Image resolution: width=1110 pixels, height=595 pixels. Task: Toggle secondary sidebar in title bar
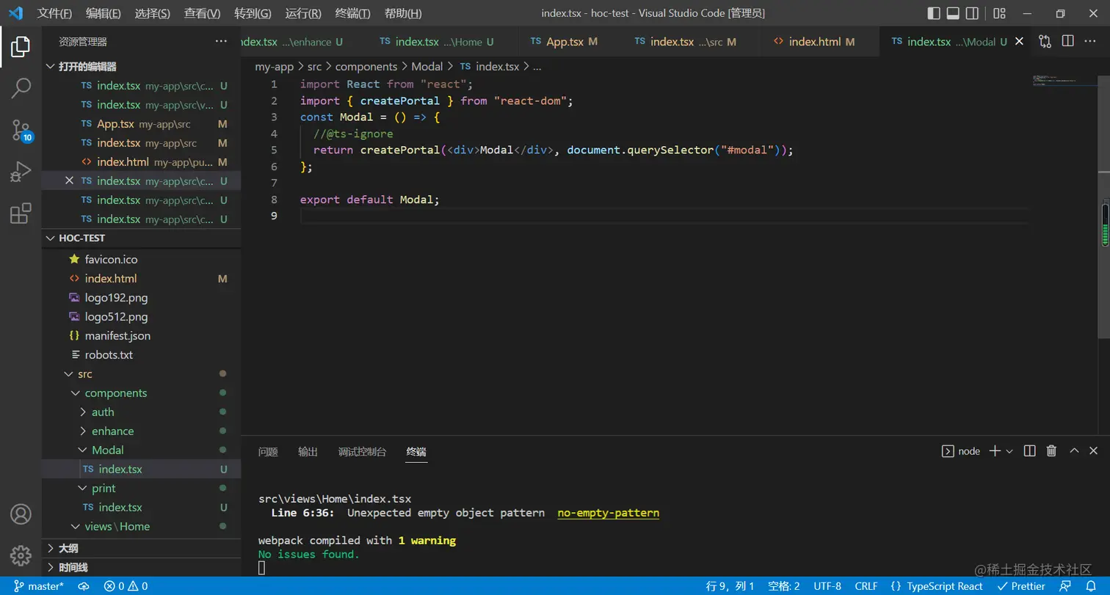click(972, 13)
